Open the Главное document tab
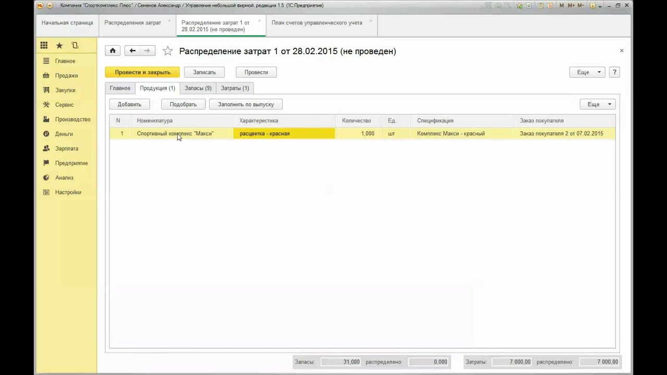667x375 pixels. point(120,88)
